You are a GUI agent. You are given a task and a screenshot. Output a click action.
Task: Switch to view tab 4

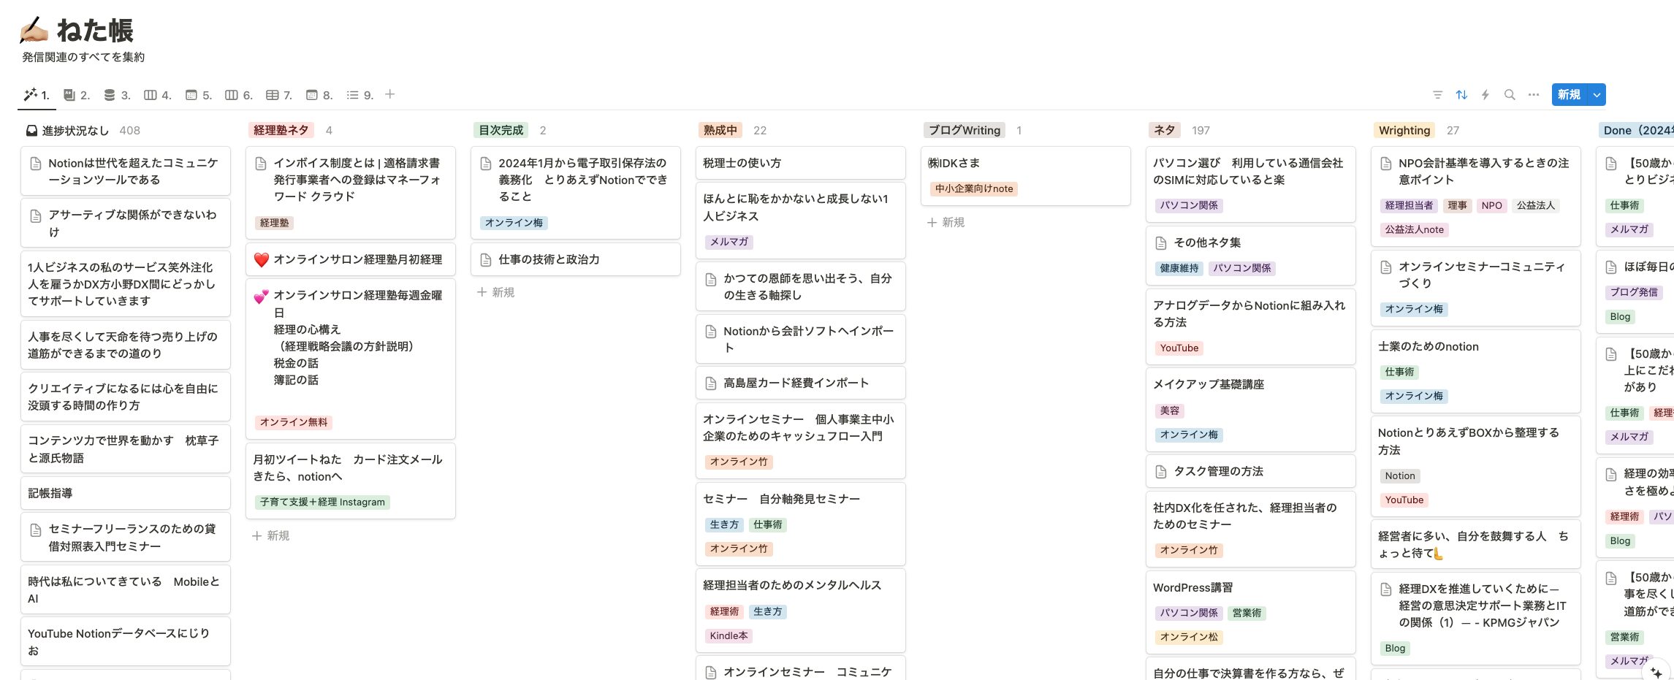click(x=158, y=95)
